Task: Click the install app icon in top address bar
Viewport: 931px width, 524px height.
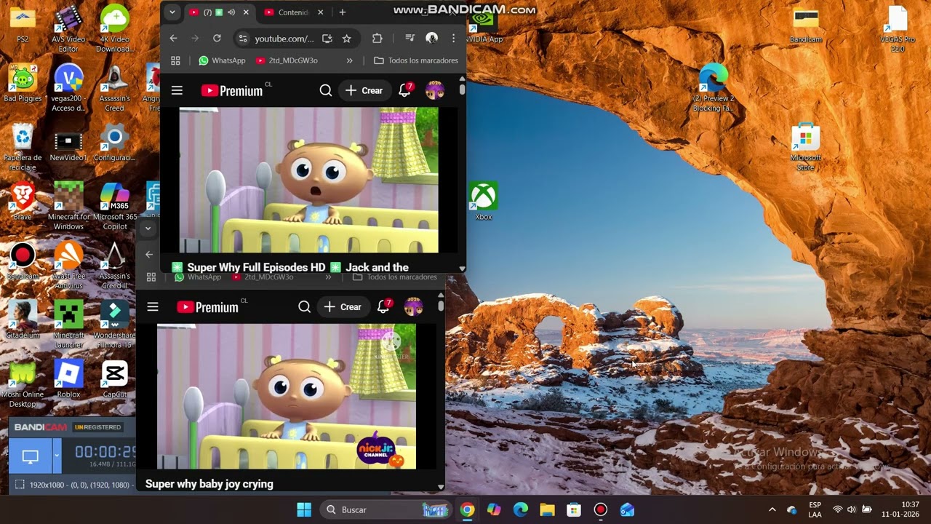Action: (327, 39)
